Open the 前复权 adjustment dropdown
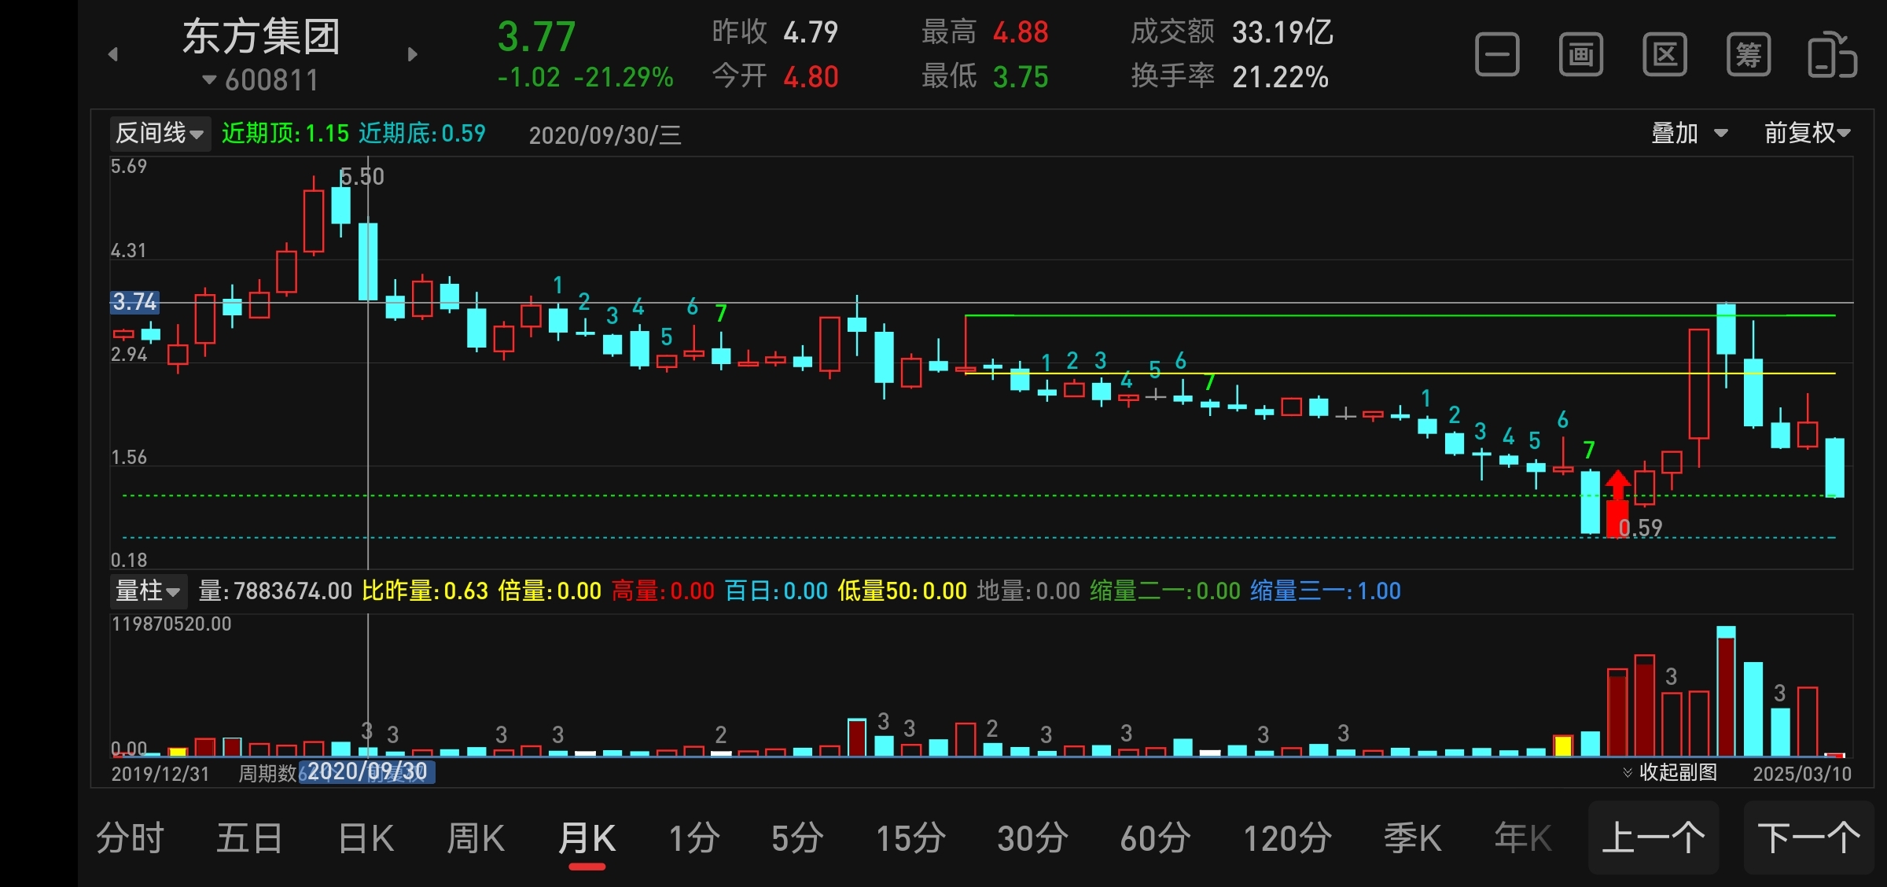1887x887 pixels. click(1807, 134)
